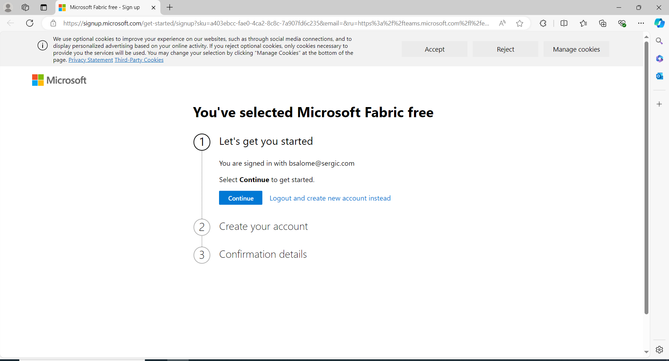Open Browser essentials heart icon
669x361 pixels.
pos(622,23)
